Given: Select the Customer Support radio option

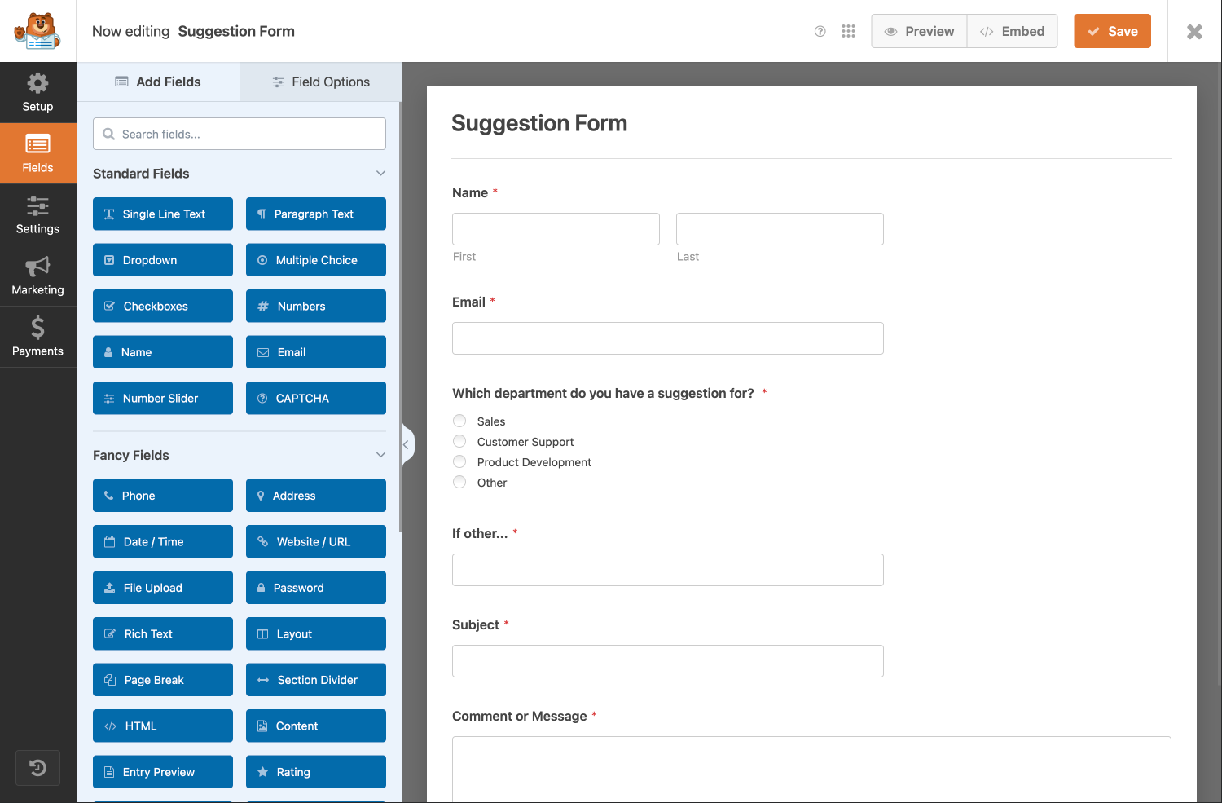Looking at the screenshot, I should click(459, 441).
